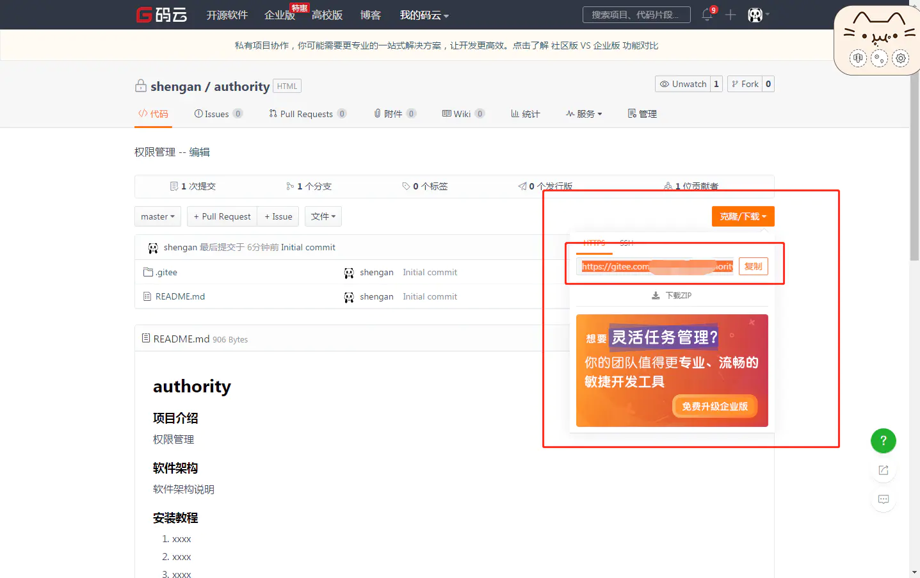
Task: Click the cat widget microphone icon
Action: [858, 58]
